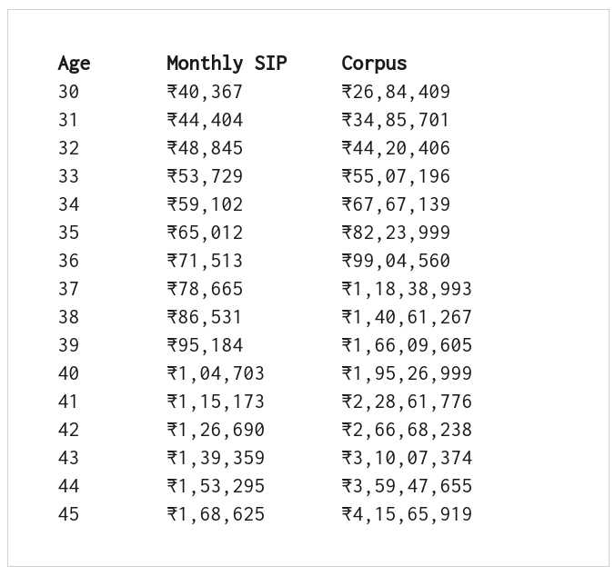Select the ₹1,18,38,993 corpus cell
The width and height of the screenshot is (615, 576).
tap(407, 290)
